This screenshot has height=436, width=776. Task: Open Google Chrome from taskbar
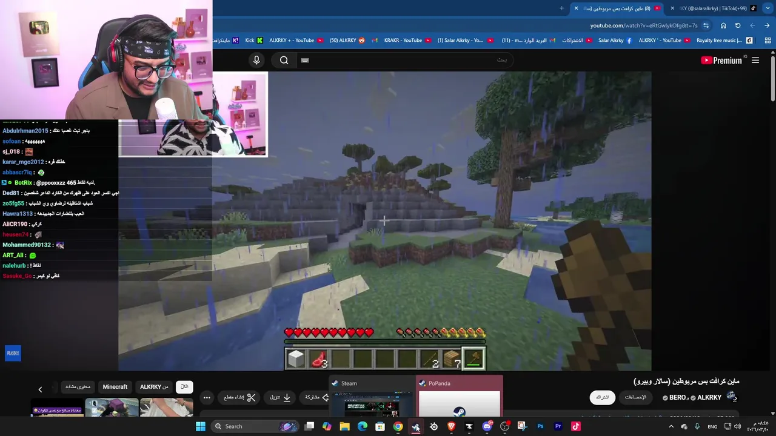point(398,426)
